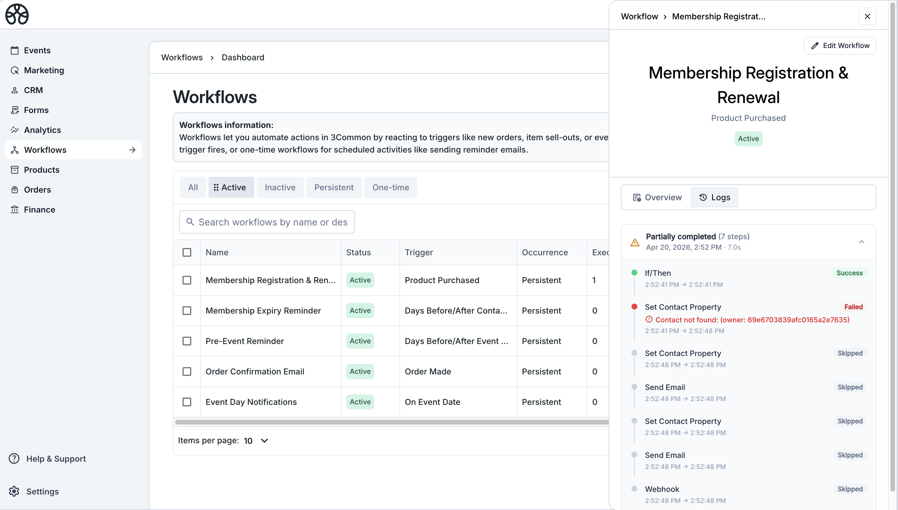This screenshot has width=898, height=510.
Task: Click the table horizontal scrollbar
Action: [391, 422]
